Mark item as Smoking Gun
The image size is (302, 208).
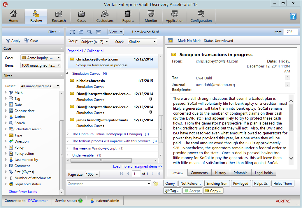click(x=217, y=183)
